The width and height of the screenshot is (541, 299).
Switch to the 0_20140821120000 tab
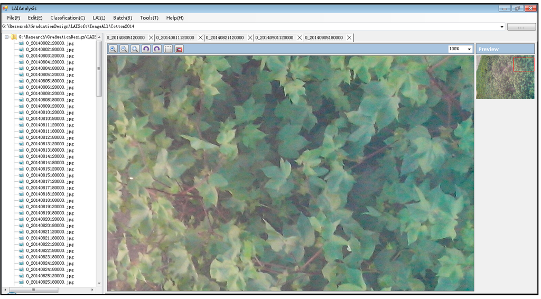click(x=225, y=38)
